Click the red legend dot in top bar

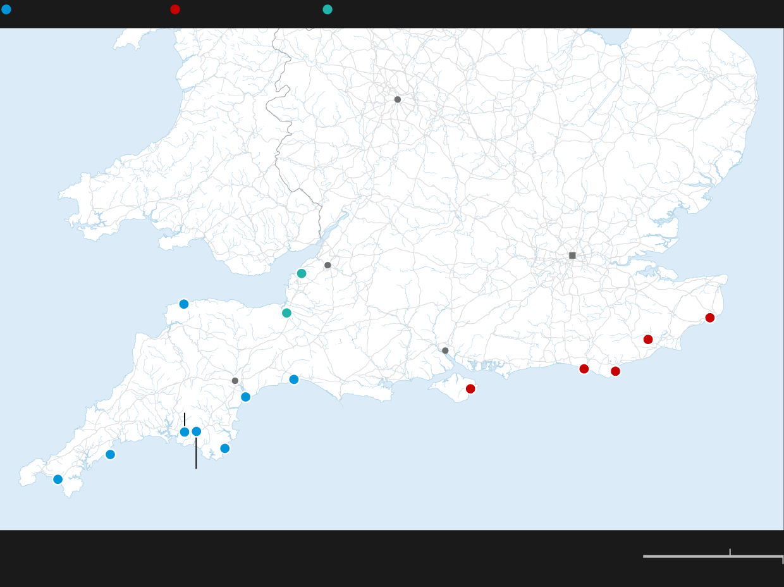click(175, 9)
